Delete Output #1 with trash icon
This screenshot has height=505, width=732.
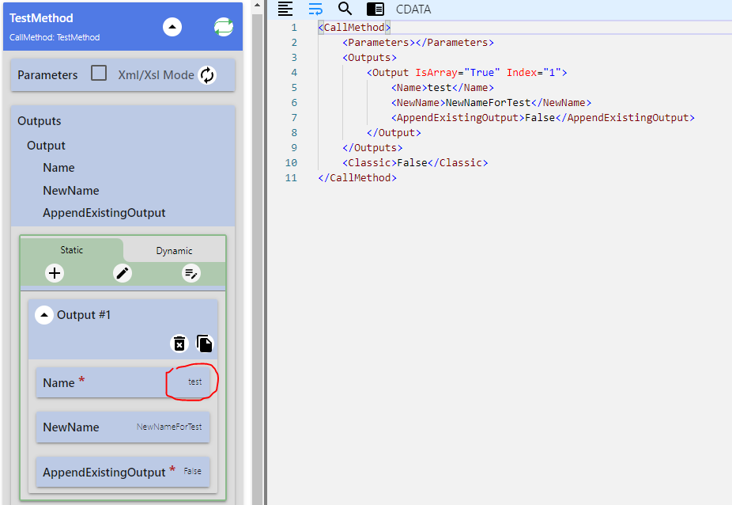tap(179, 344)
